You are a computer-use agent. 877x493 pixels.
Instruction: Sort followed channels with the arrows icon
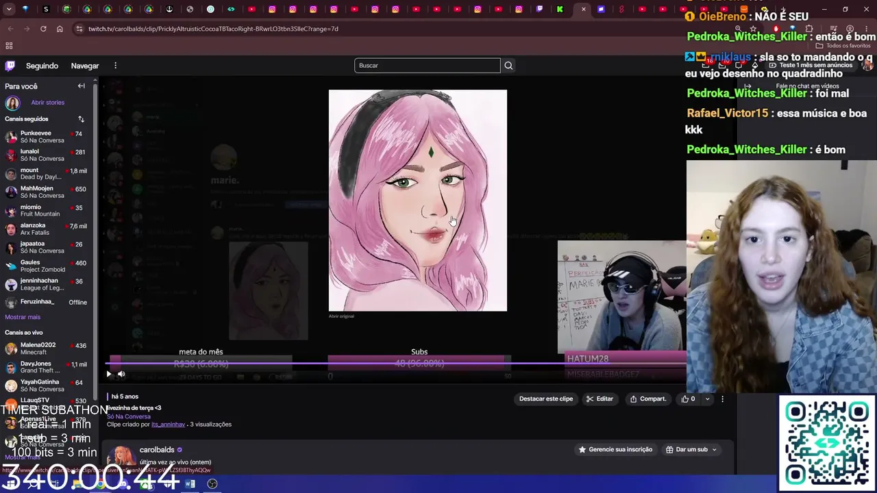(x=81, y=119)
